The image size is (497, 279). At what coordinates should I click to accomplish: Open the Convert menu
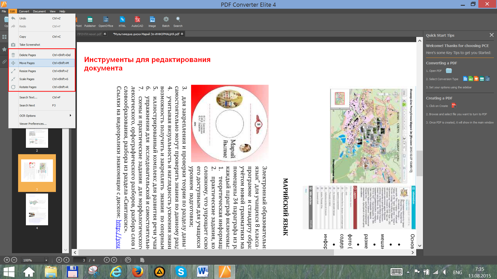click(x=24, y=11)
